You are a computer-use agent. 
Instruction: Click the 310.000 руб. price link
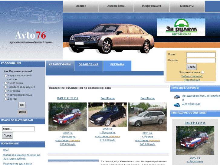click(108, 140)
